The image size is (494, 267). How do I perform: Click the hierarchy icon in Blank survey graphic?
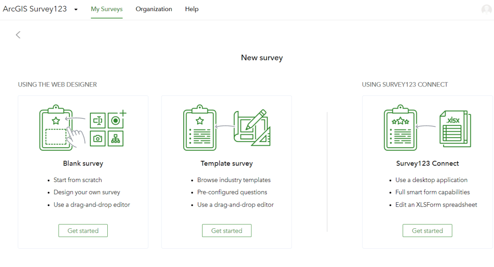coord(116,139)
